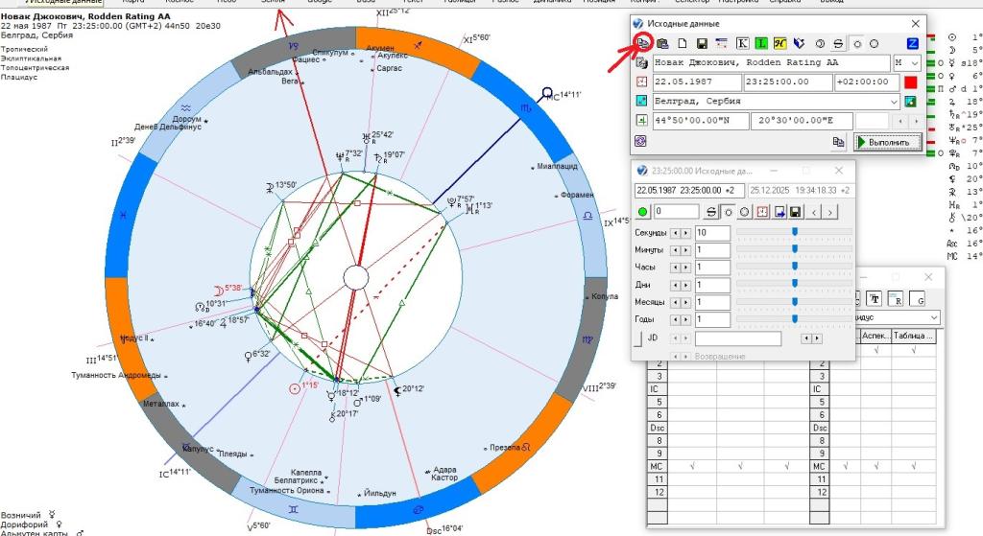Toggle small circle mode in data toolbar
The width and height of the screenshot is (983, 536).
(x=855, y=43)
